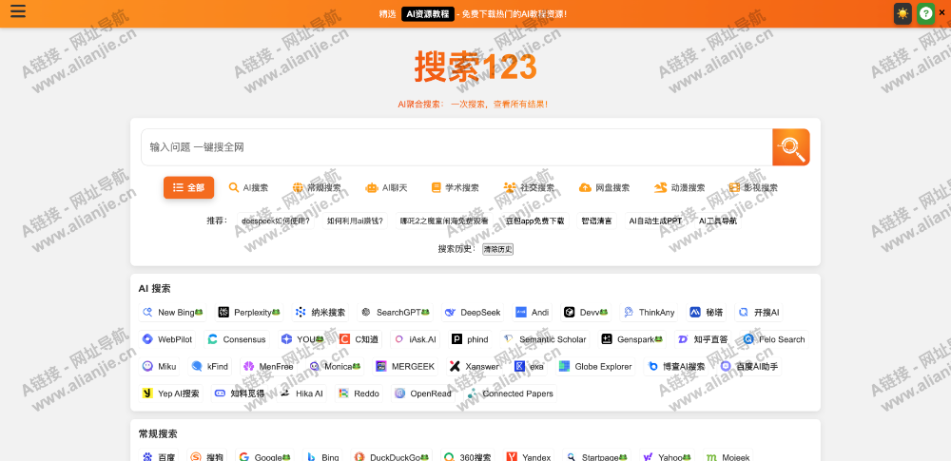Open 百度AI助手 engine
Viewport: 951px width, 461px height.
749,366
